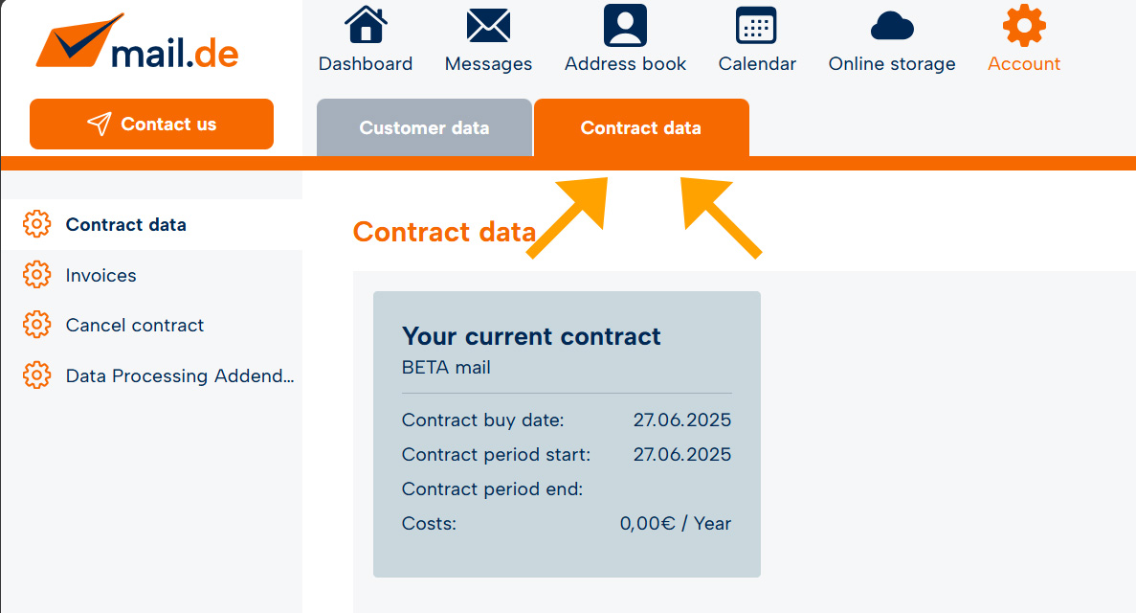Click the mail.de logo

pyautogui.click(x=137, y=42)
